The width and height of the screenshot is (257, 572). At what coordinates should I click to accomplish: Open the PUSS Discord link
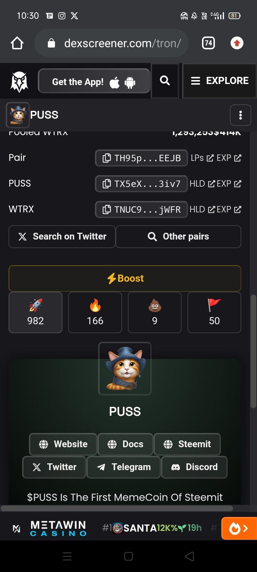pyautogui.click(x=195, y=467)
